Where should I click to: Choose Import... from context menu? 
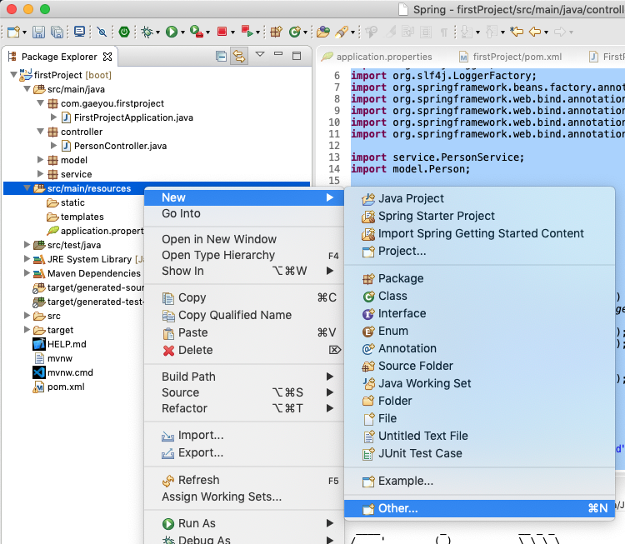point(243,436)
